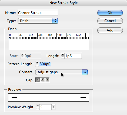
Task: Click the OK button
Action: point(110,13)
